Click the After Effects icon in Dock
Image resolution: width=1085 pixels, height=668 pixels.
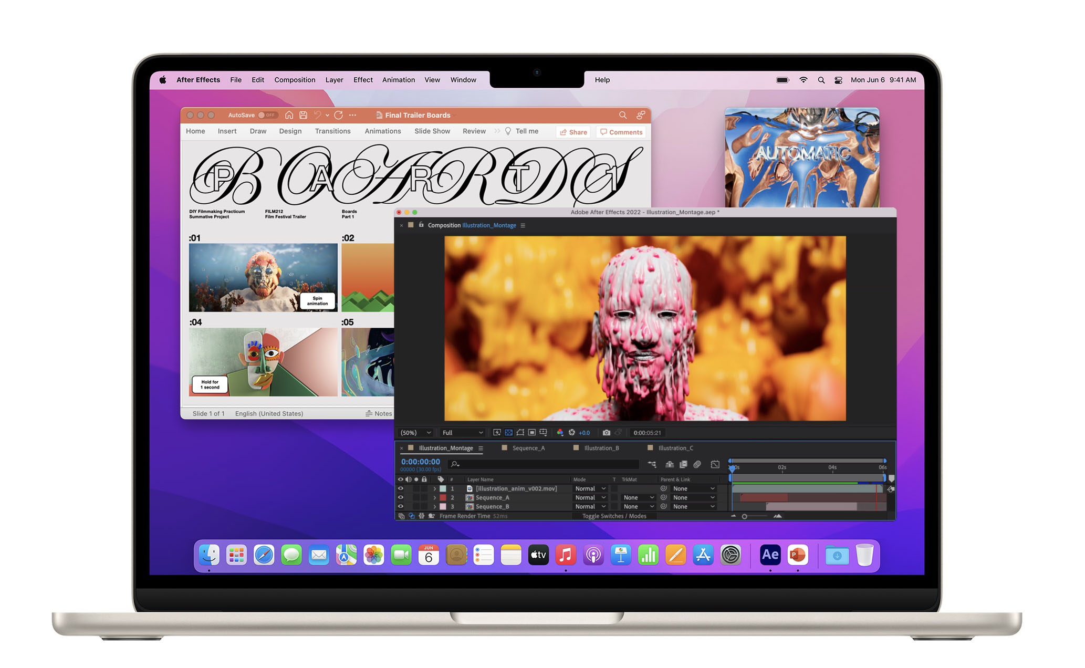coord(770,555)
